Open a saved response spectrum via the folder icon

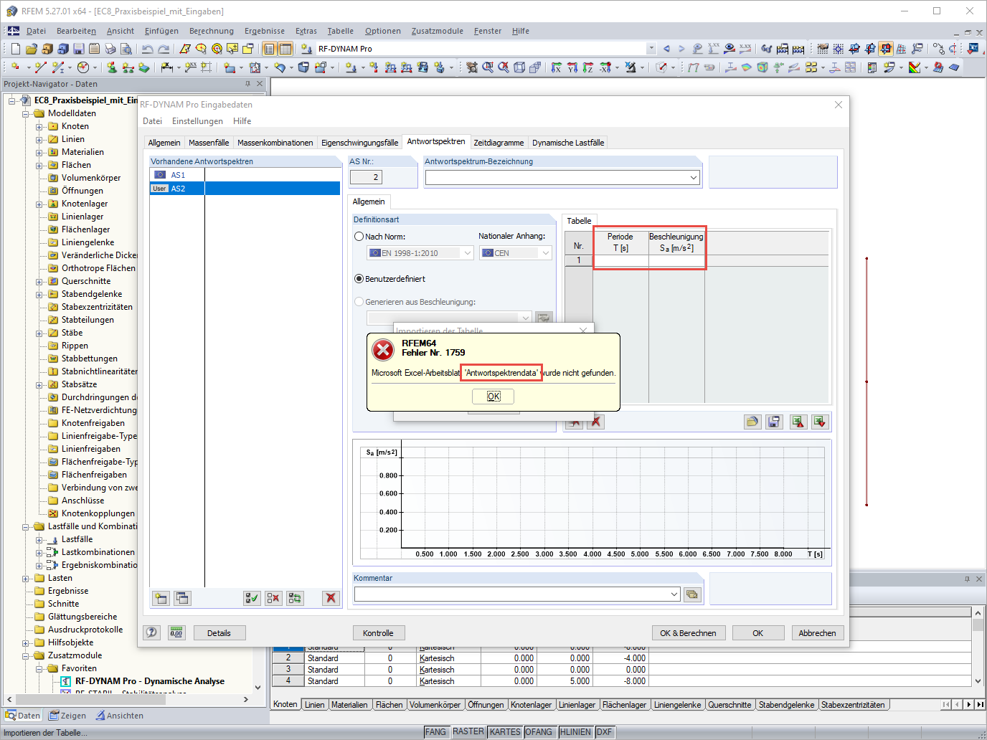(x=752, y=422)
